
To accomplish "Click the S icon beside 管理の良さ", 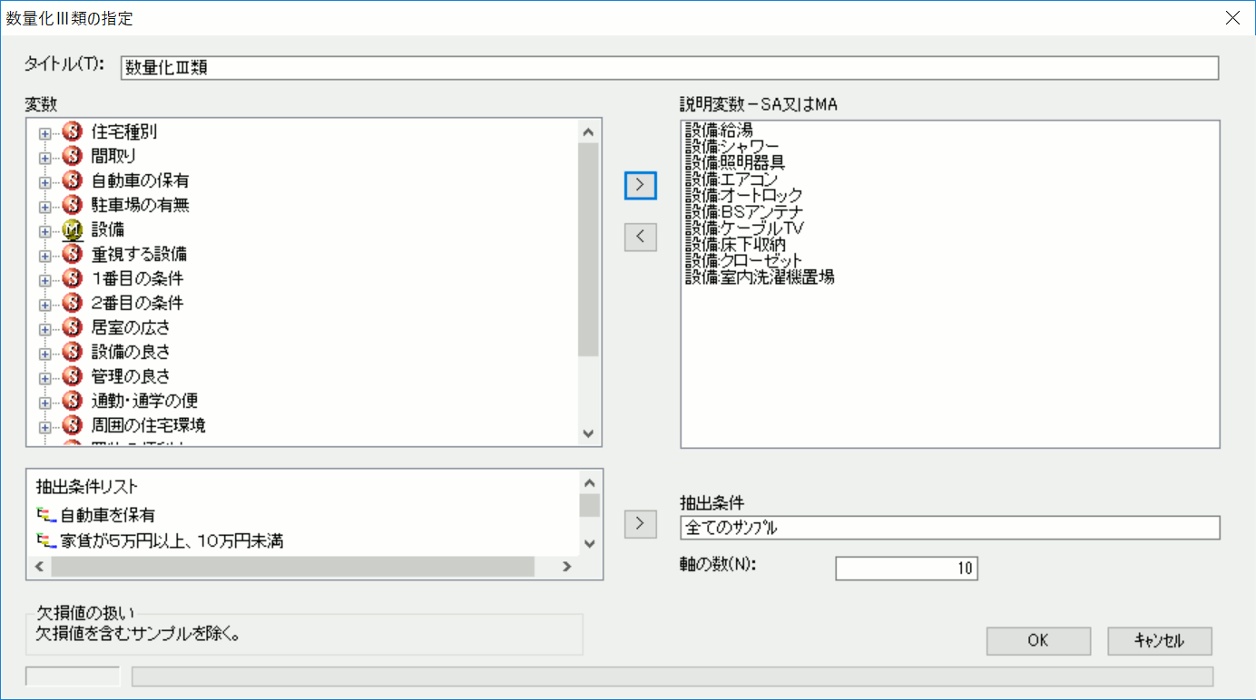I will (72, 376).
